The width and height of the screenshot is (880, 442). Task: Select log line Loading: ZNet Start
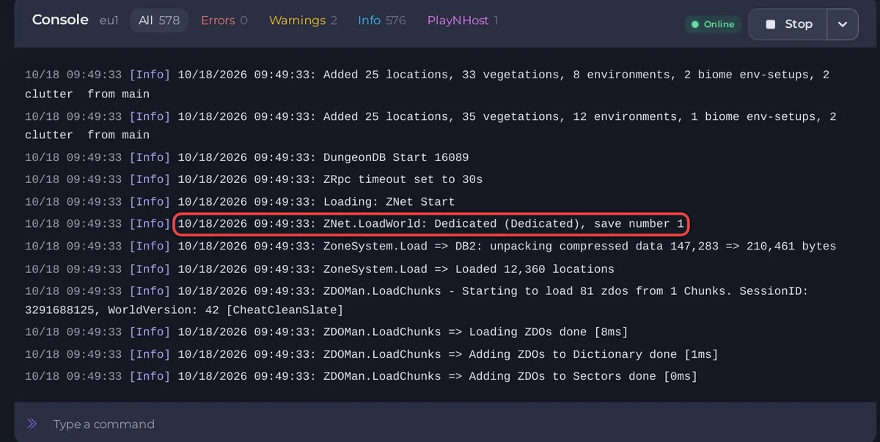(240, 202)
